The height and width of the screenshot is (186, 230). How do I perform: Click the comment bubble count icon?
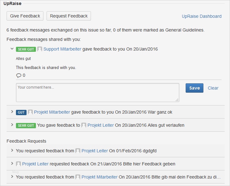coord(19,75)
